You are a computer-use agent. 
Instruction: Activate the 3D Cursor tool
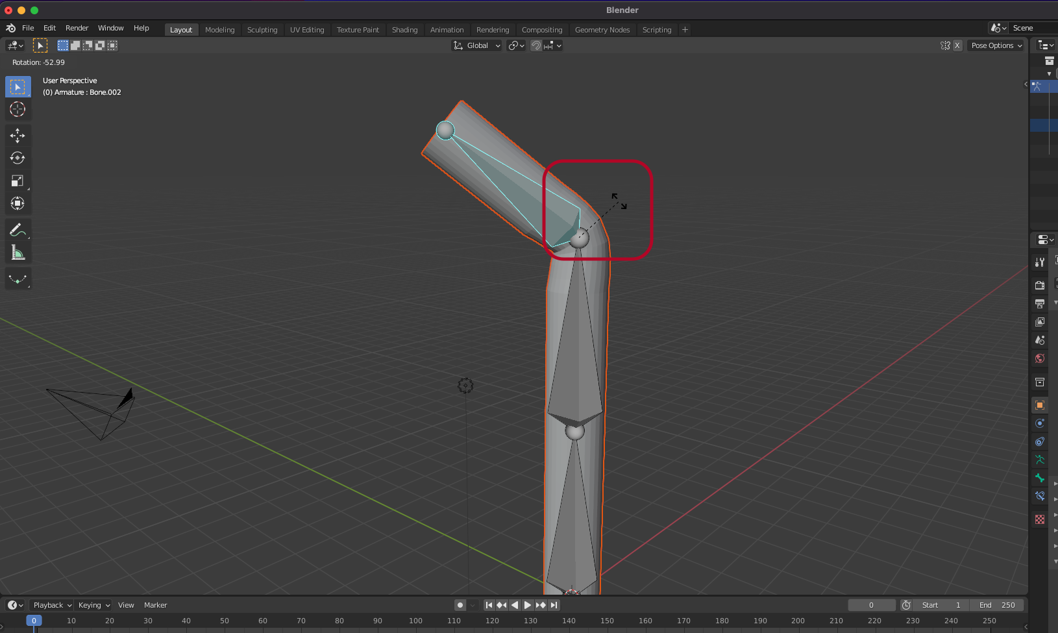[x=18, y=109]
